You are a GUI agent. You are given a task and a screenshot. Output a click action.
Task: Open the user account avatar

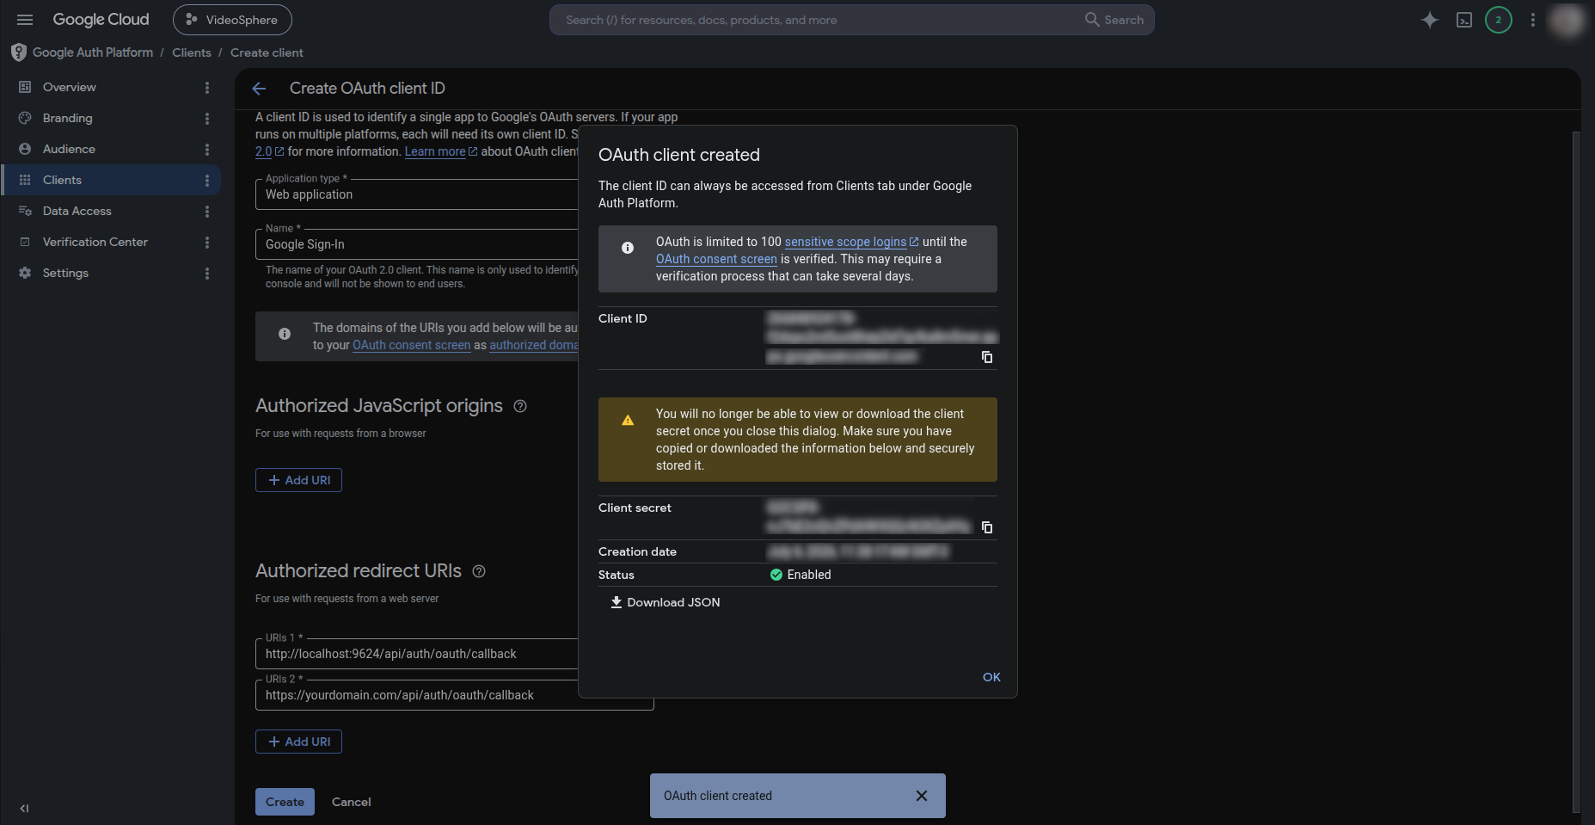[x=1567, y=20]
